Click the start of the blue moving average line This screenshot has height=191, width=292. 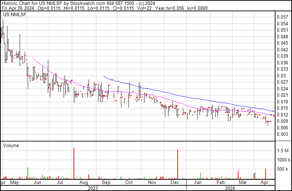[x=103, y=76]
